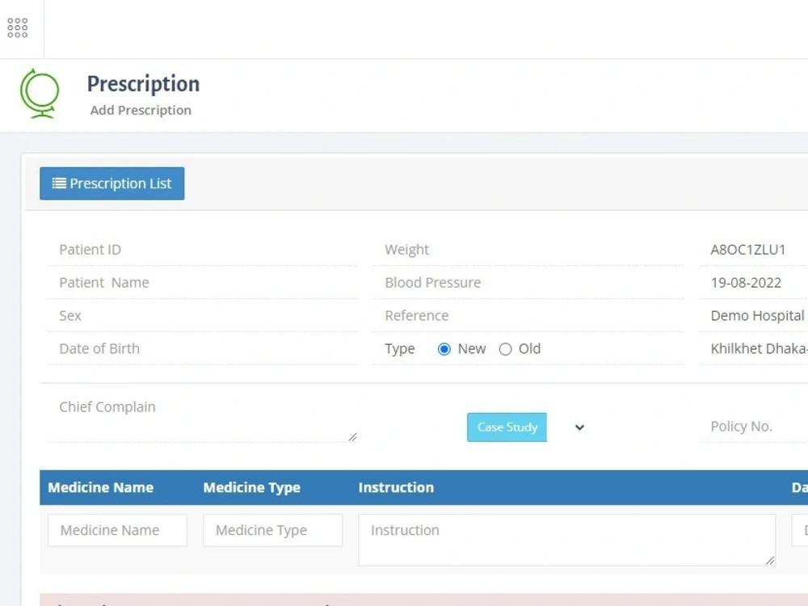This screenshot has height=606, width=808.
Task: Click the green globe logo icon
Action: [x=40, y=94]
